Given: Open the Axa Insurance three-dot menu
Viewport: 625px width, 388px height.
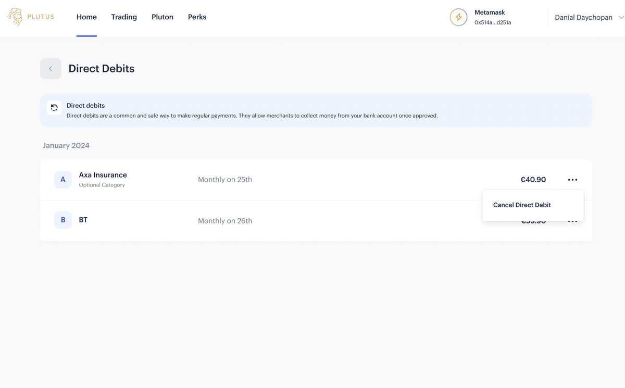Looking at the screenshot, I should [x=572, y=180].
